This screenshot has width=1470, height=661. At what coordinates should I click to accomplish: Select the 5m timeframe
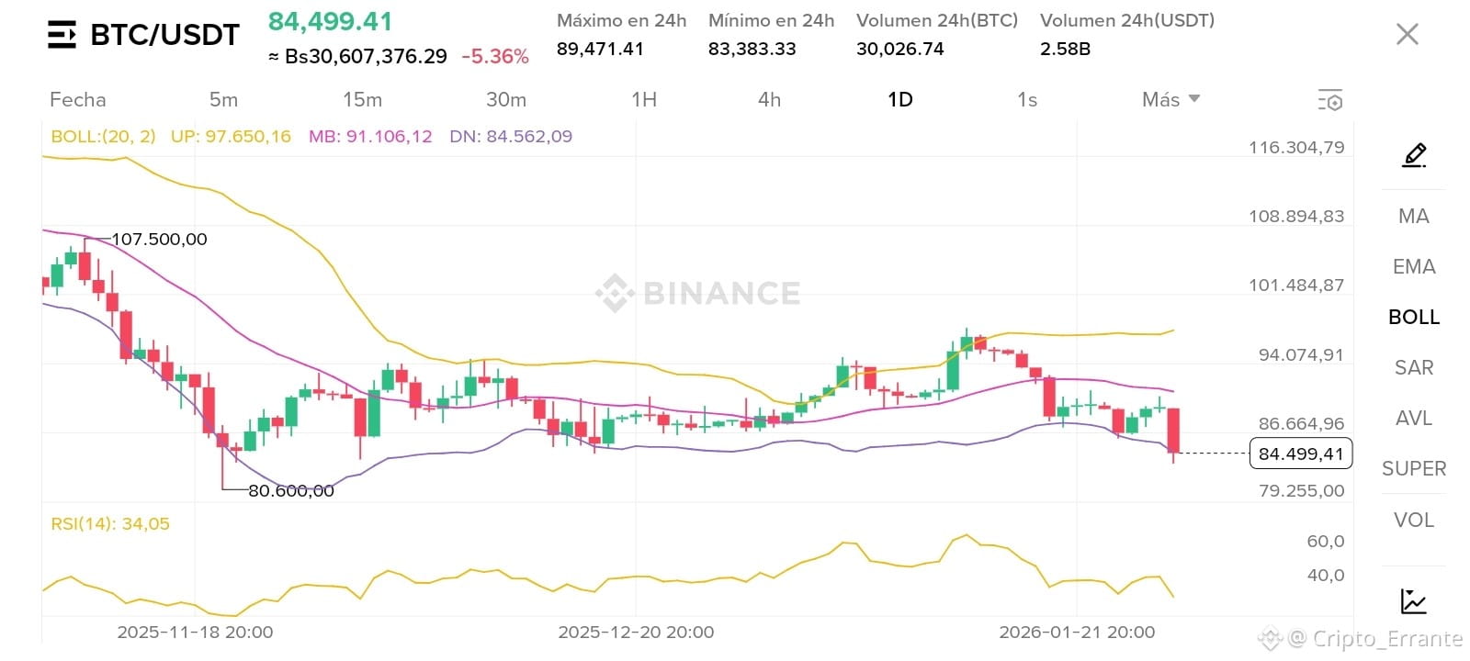tap(223, 99)
